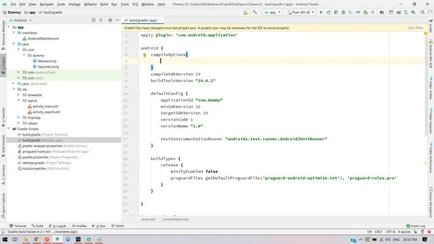The width and height of the screenshot is (434, 244).
Task: Open the Logcat tool window
Action: 58,226
